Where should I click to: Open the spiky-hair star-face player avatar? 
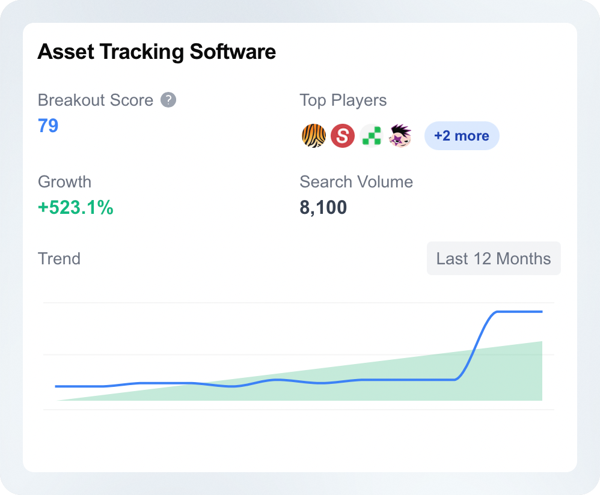pyautogui.click(x=400, y=136)
